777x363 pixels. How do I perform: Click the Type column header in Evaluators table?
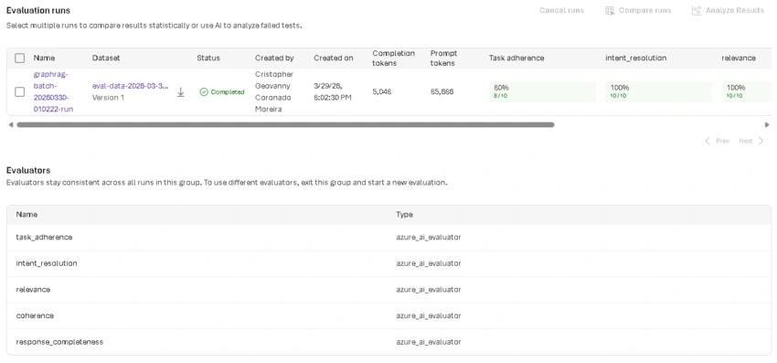point(404,215)
